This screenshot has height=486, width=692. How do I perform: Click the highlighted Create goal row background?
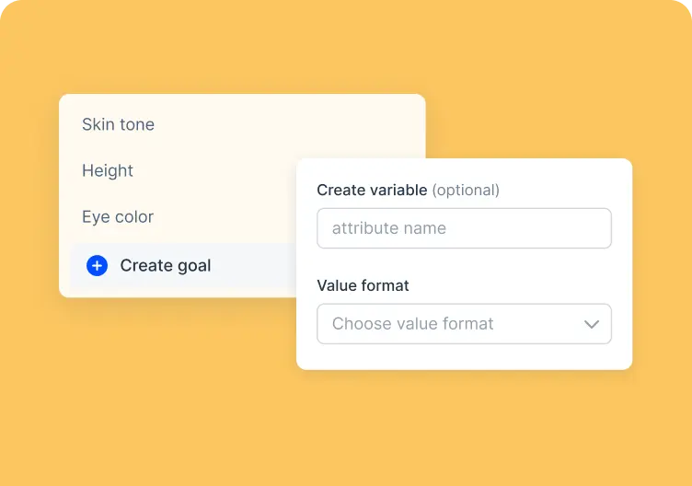(184, 266)
